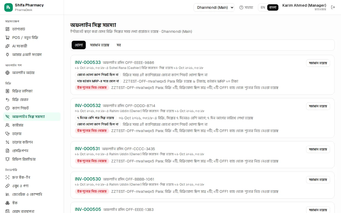The image size is (341, 213).
Task: Open the AI সহকারী sparkle icon
Action: click(7, 46)
